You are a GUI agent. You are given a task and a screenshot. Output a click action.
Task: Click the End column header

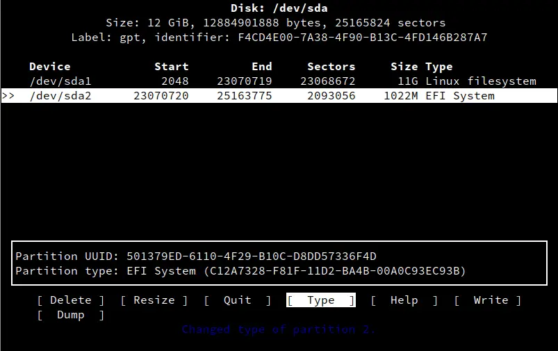point(262,67)
